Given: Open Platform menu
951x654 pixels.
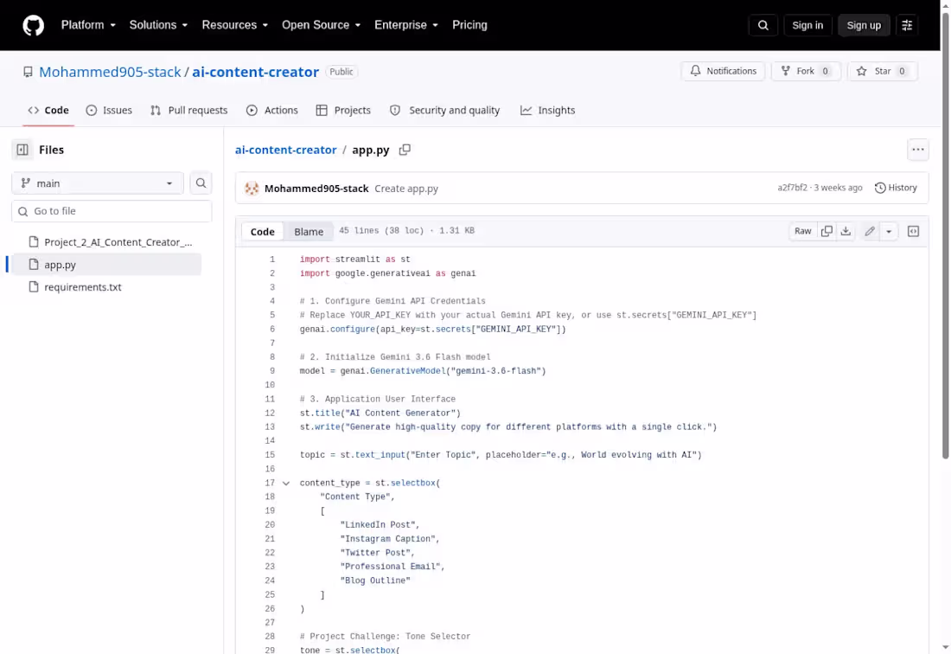Looking at the screenshot, I should coord(88,25).
